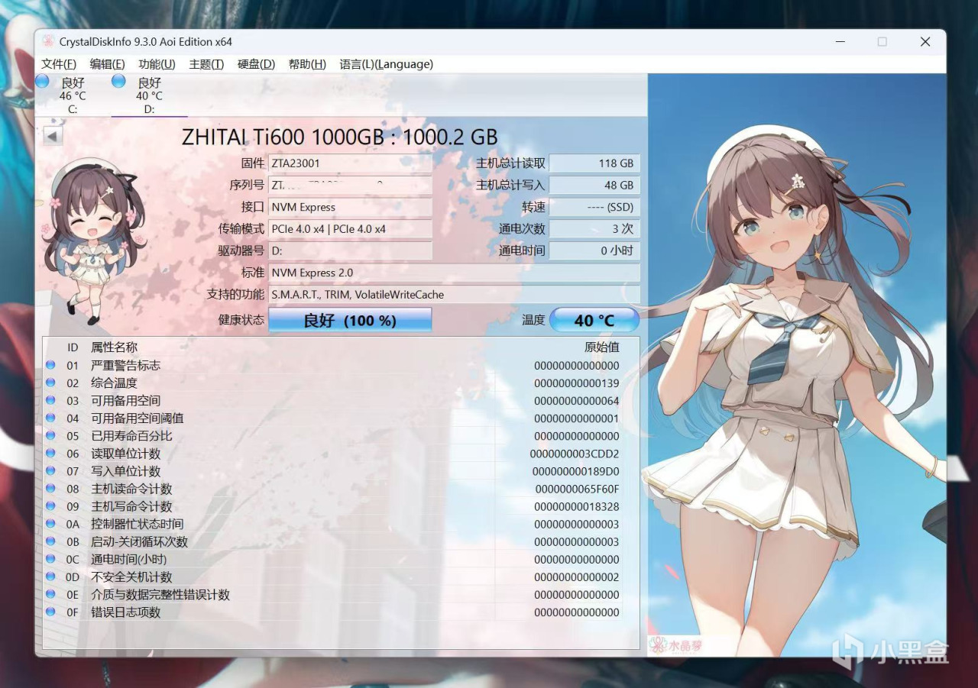Click the status dot for attribute 08

pos(50,488)
